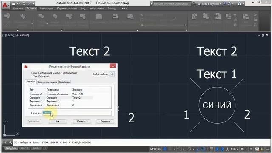Click the Attach reference icon on ribbon
The width and height of the screenshot is (272, 153).
[99, 17]
